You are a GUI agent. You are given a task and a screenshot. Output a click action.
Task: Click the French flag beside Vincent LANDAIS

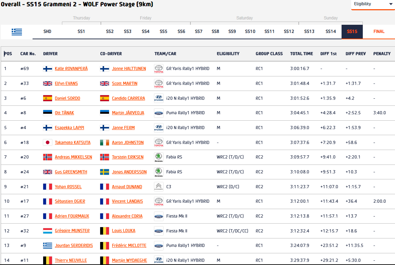tap(104, 202)
